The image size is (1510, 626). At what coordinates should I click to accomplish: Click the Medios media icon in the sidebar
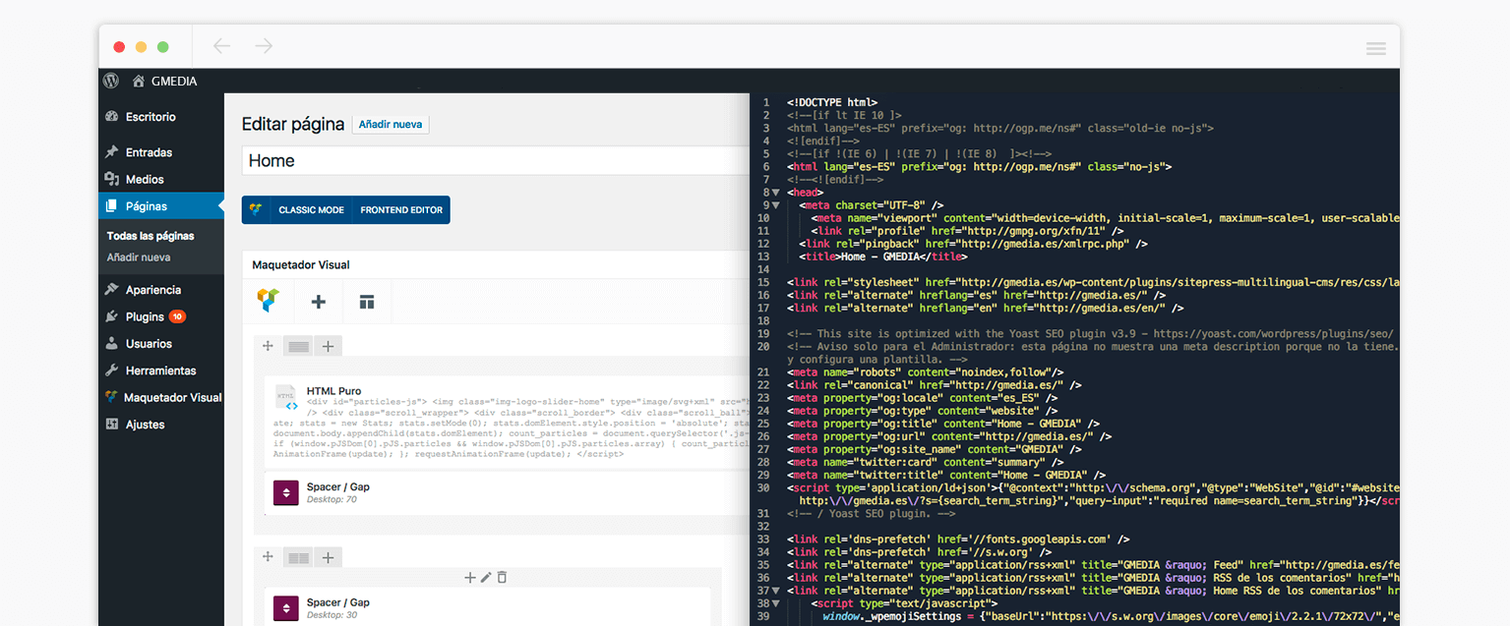pos(112,179)
